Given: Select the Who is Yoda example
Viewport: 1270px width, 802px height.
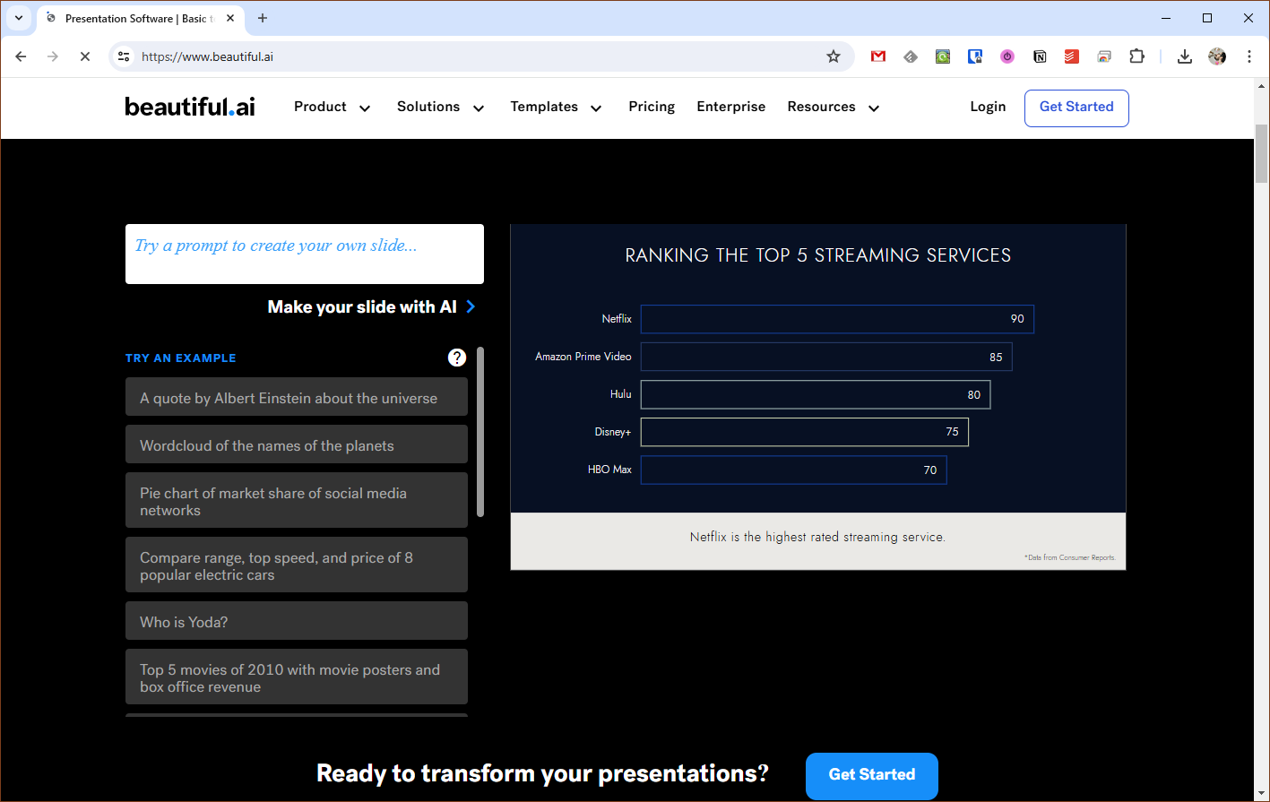Looking at the screenshot, I should coord(297,621).
